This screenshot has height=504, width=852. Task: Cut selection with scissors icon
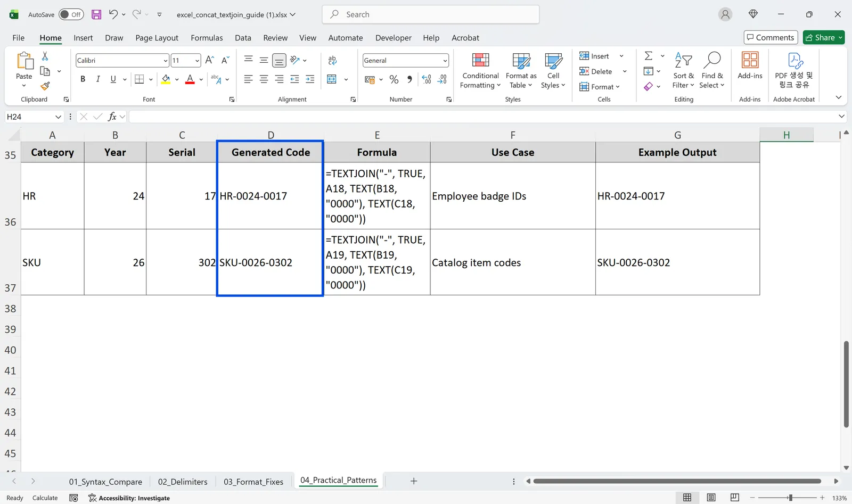point(45,56)
